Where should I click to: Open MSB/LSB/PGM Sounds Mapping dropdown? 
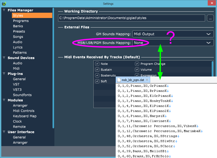pos(173,43)
